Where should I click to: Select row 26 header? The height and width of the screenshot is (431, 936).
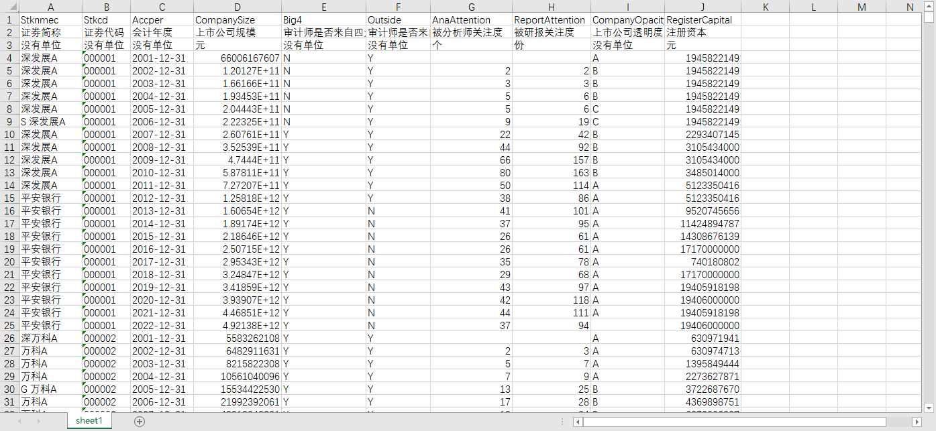pyautogui.click(x=8, y=338)
